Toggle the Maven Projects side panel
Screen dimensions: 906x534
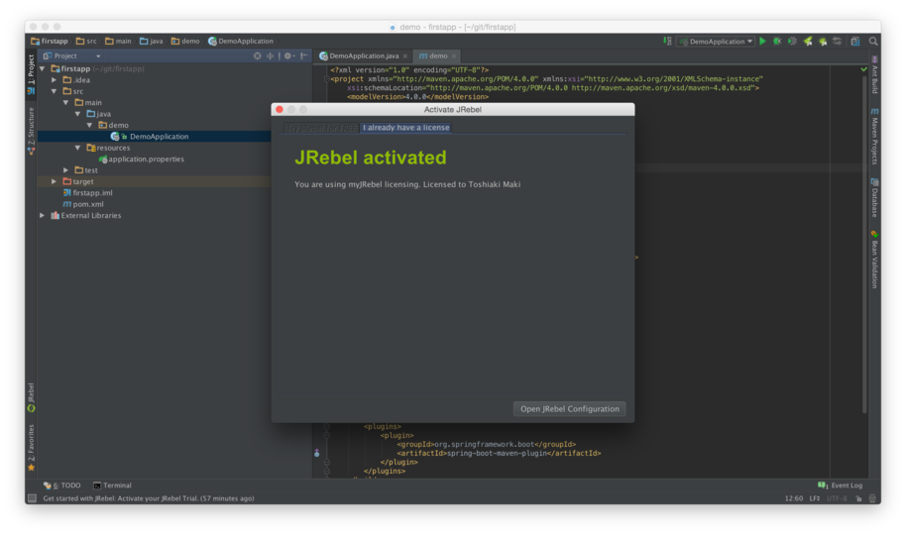(x=874, y=137)
